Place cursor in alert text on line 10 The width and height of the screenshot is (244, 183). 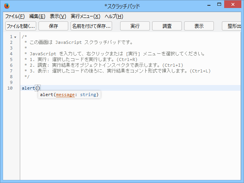(x=28, y=88)
